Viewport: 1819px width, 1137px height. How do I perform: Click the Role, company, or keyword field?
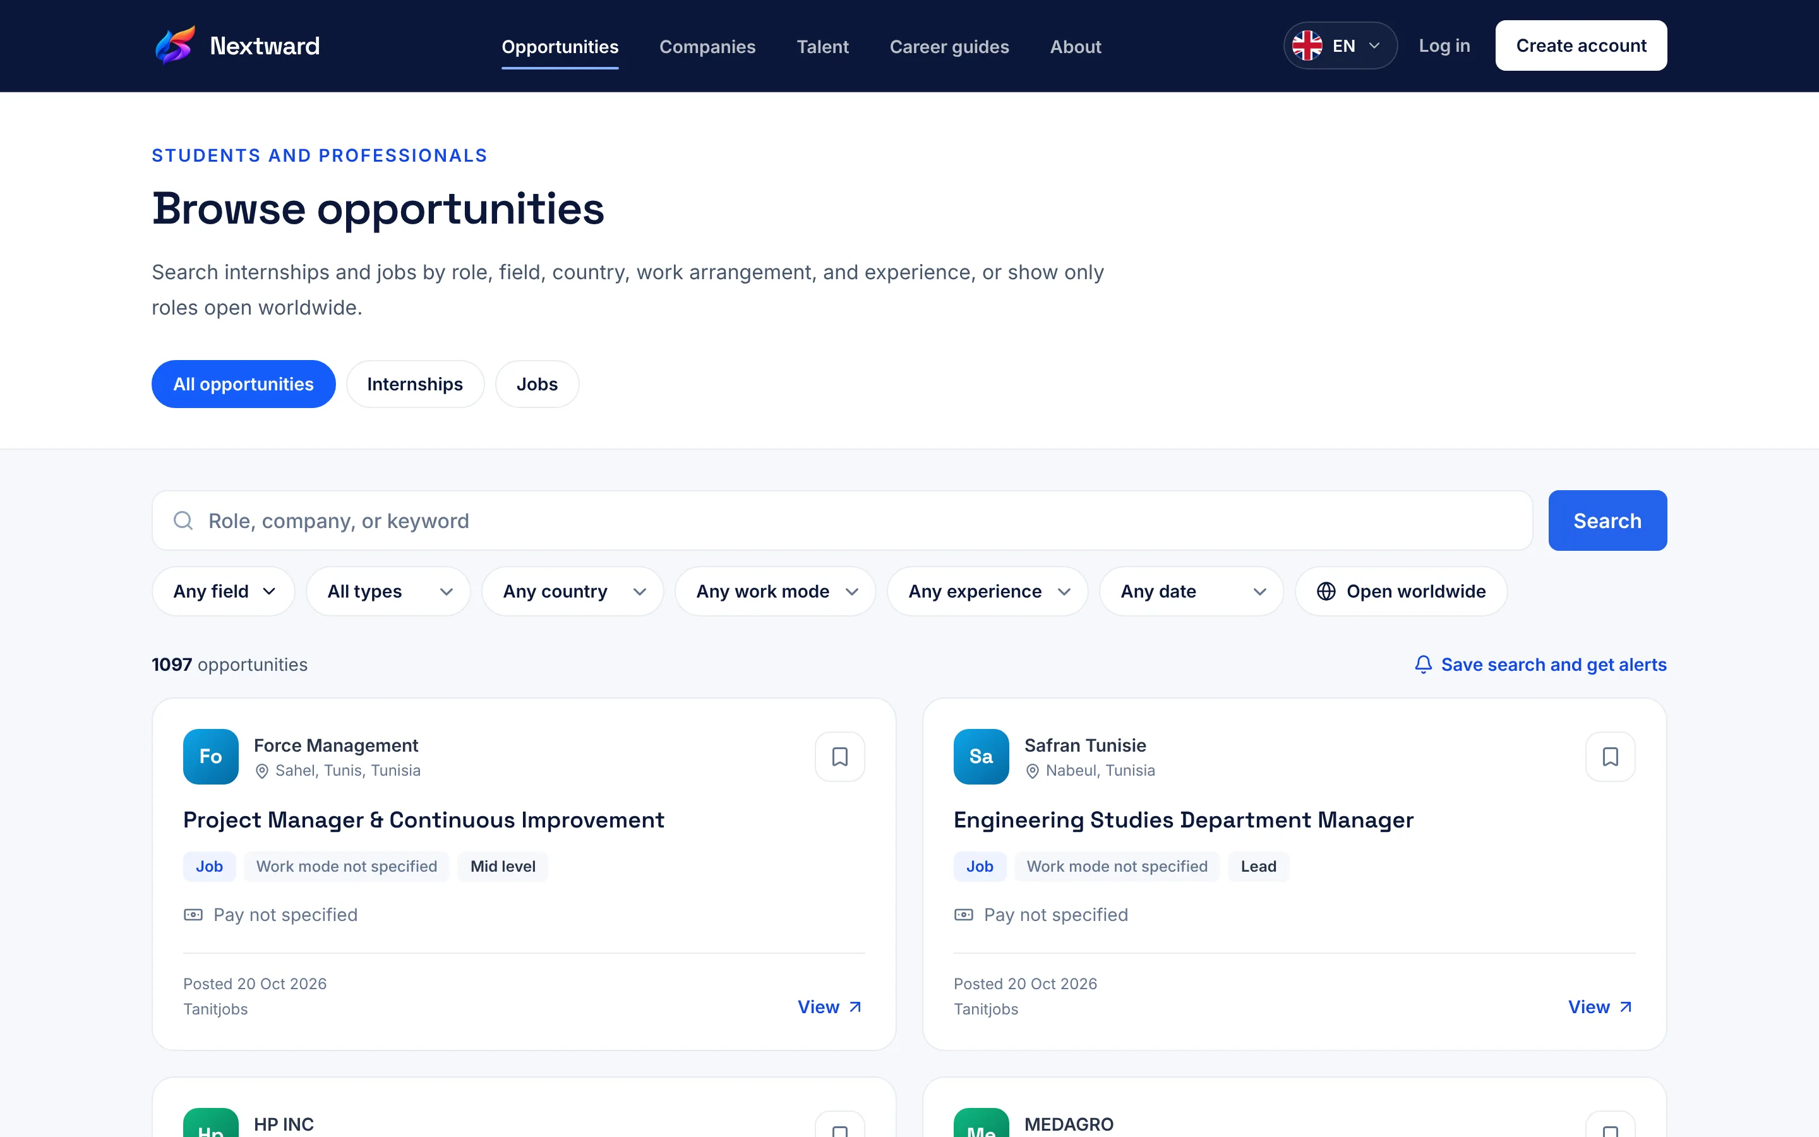coord(842,520)
